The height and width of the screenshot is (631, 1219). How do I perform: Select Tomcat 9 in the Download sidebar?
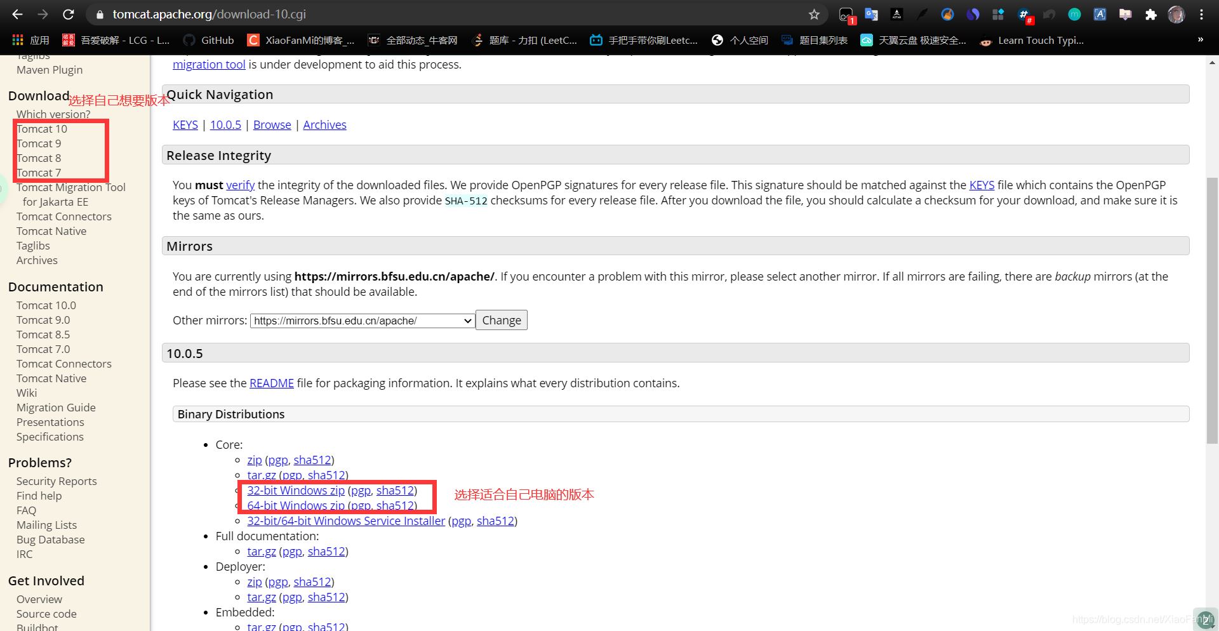(x=39, y=143)
